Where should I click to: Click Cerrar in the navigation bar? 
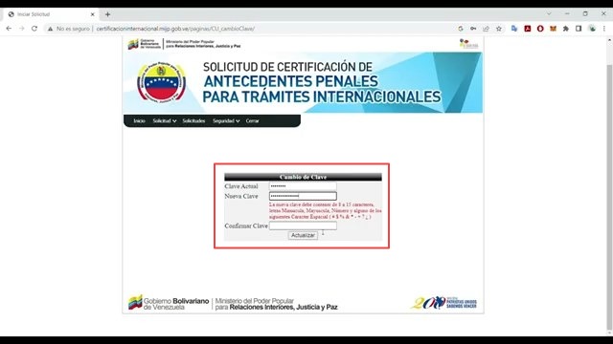[252, 121]
